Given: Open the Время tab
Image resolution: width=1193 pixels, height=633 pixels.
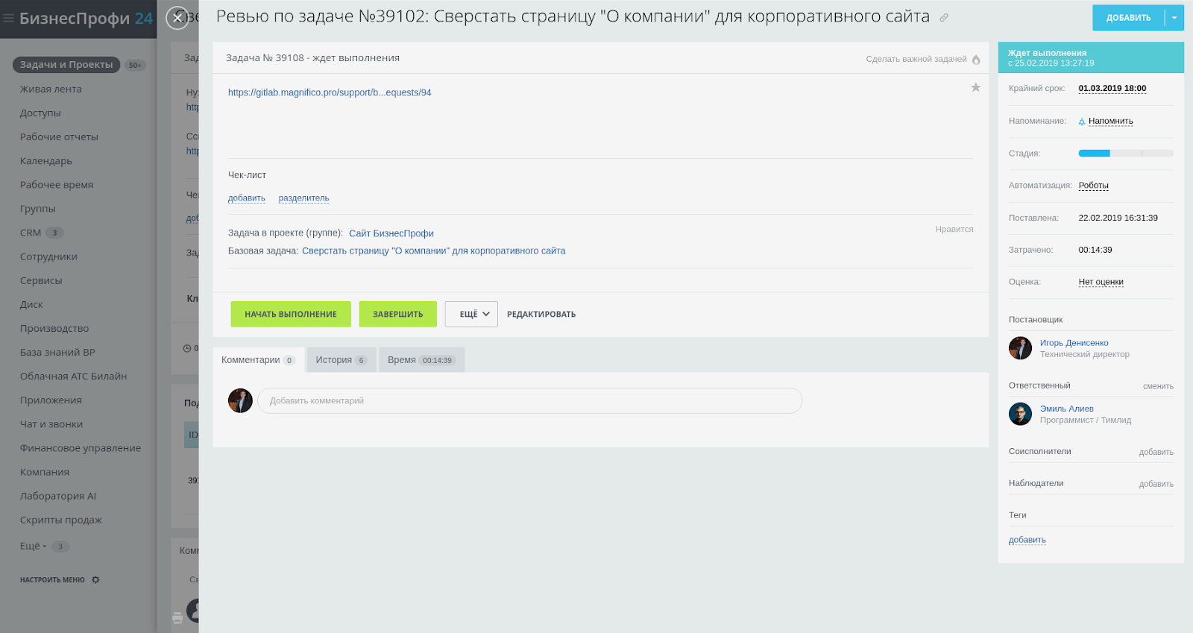Looking at the screenshot, I should [421, 360].
